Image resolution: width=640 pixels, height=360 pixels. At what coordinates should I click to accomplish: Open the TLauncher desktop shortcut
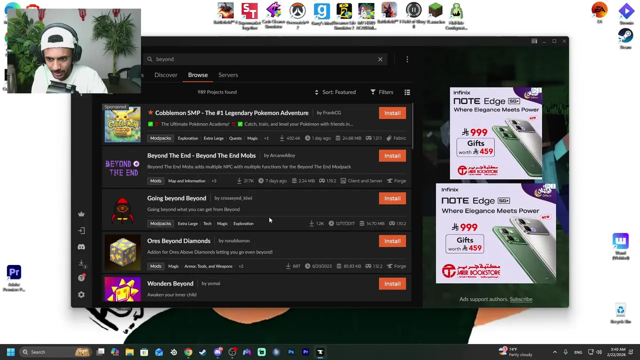point(436,13)
